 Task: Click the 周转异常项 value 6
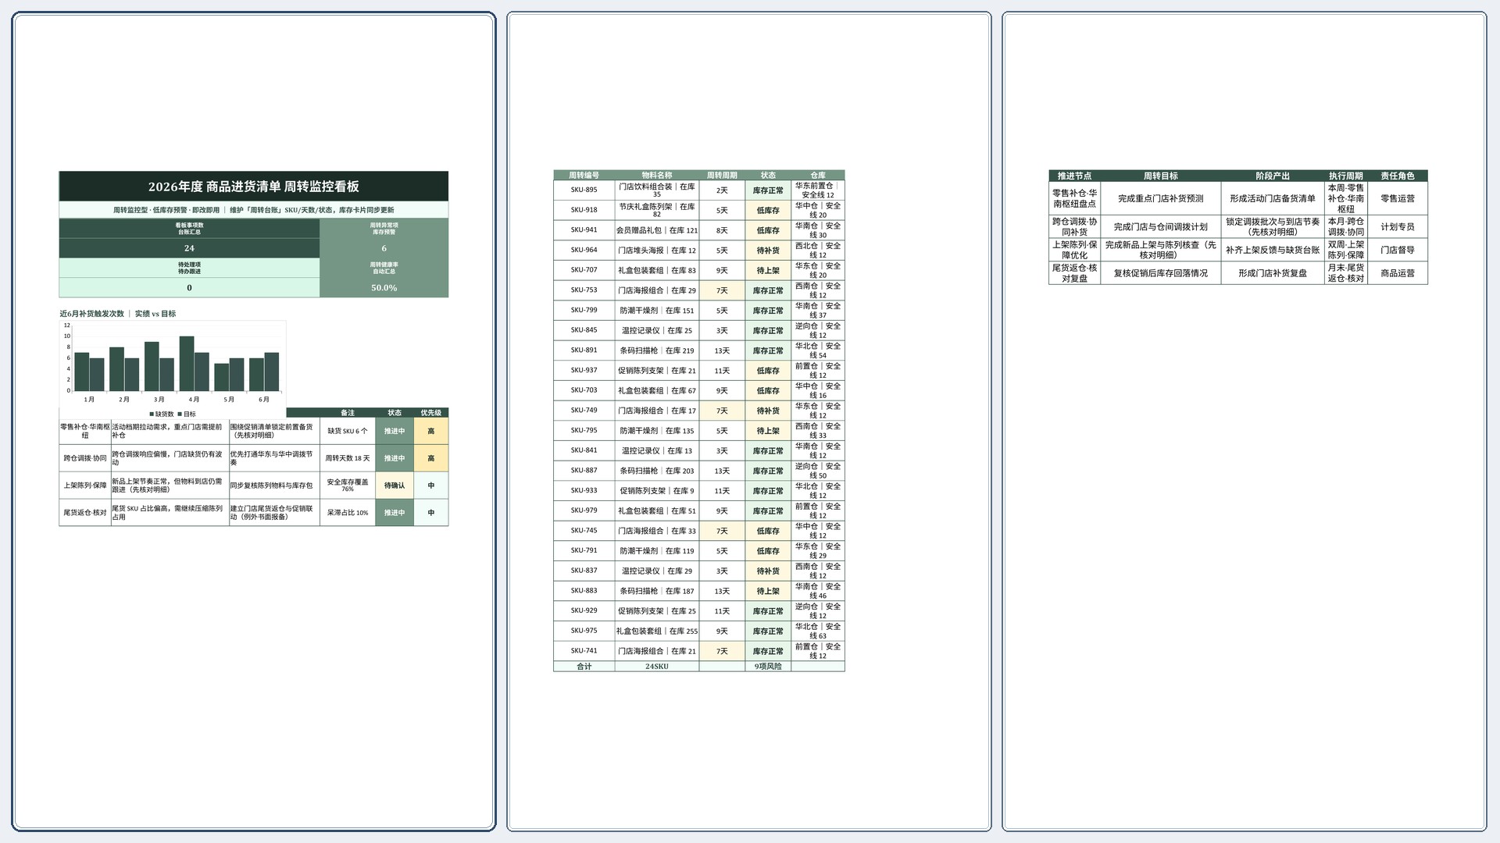click(x=384, y=248)
